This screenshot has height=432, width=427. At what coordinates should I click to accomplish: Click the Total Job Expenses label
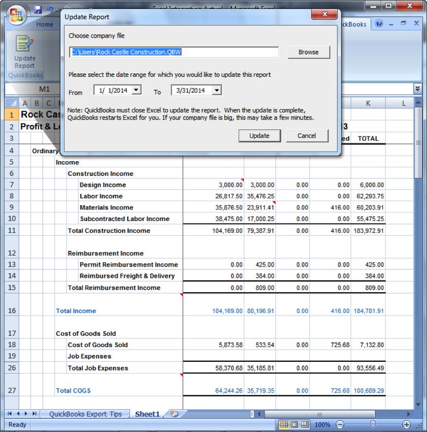click(x=98, y=368)
